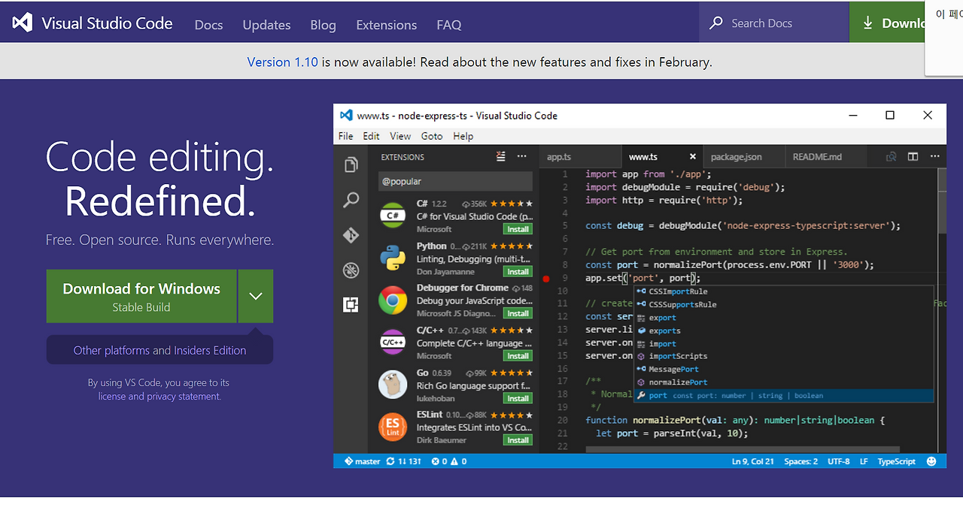Viewport: 963px width, 507px height.
Task: Open the Edit menu
Action: [371, 136]
